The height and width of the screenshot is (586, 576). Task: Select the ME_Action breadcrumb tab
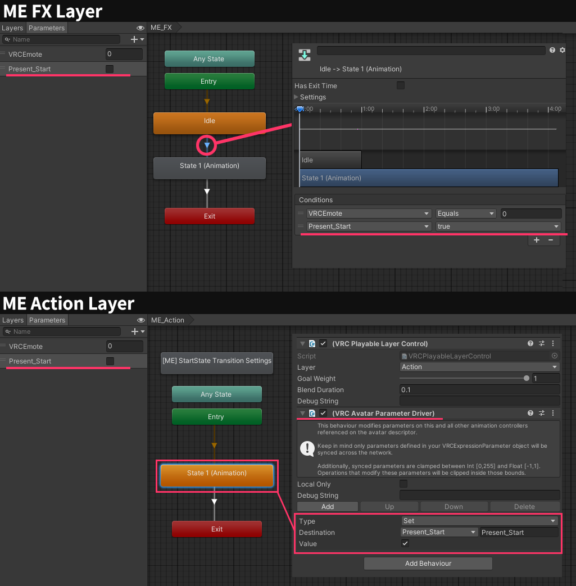(167, 320)
